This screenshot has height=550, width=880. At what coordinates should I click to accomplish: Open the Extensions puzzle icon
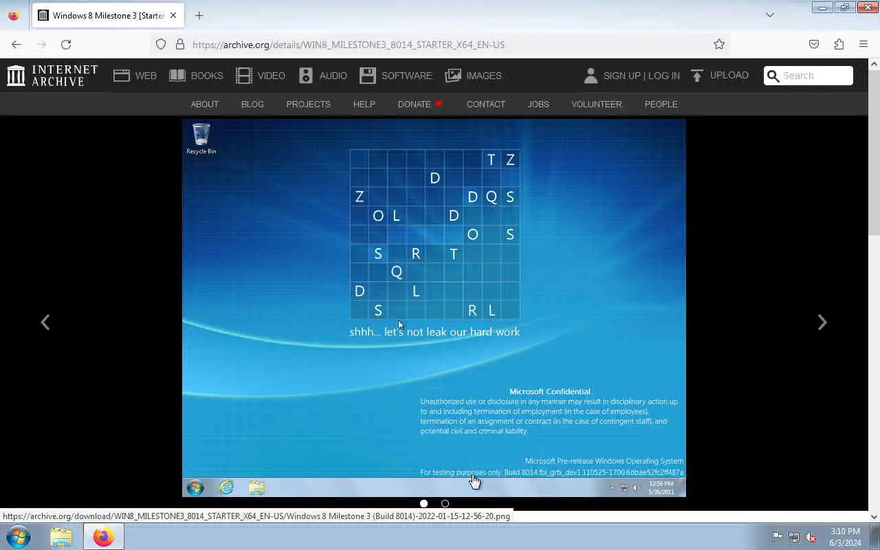click(x=839, y=44)
